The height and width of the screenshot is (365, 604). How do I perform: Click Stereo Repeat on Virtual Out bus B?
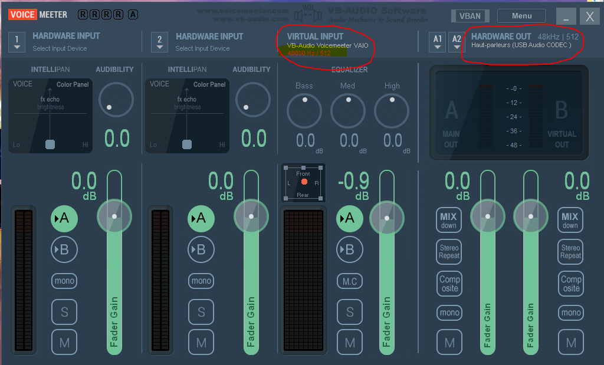(570, 252)
